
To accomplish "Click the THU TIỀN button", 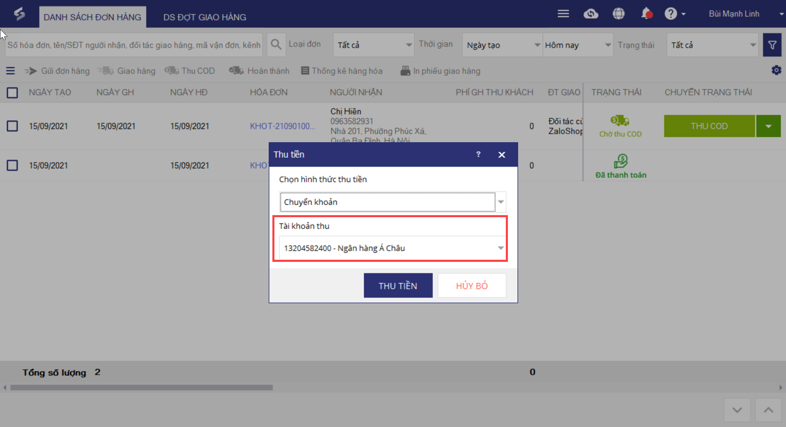I will point(398,286).
